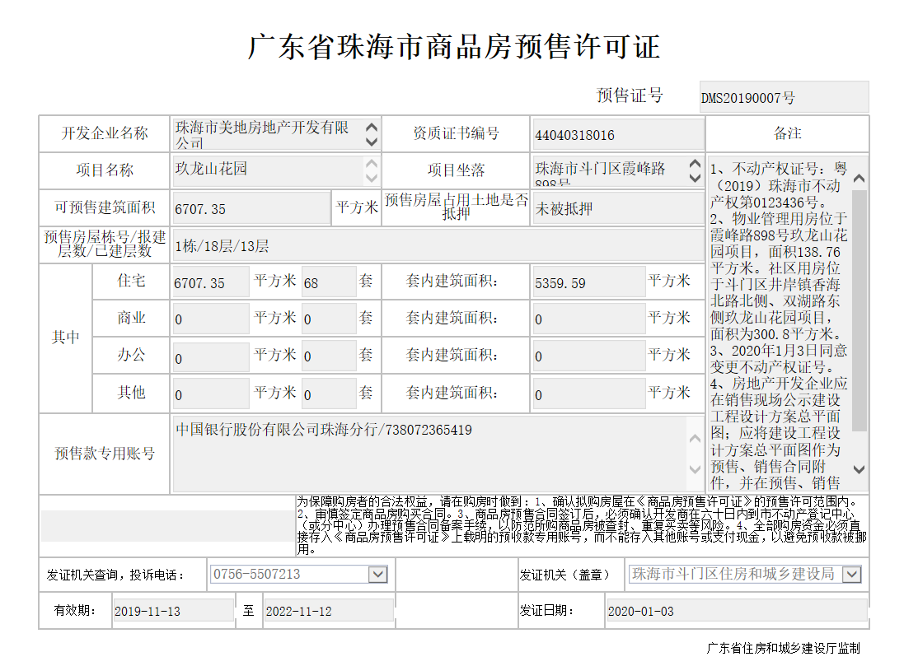
Task: Expand the 发证机关 issuing authority dropdown
Action: tap(851, 575)
